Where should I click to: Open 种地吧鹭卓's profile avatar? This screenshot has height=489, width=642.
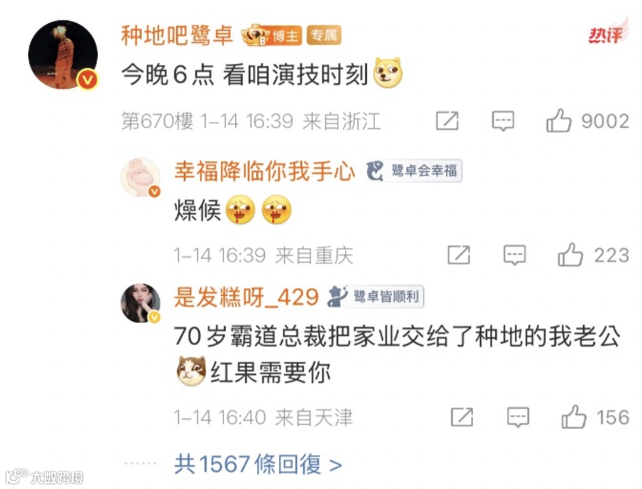63,55
